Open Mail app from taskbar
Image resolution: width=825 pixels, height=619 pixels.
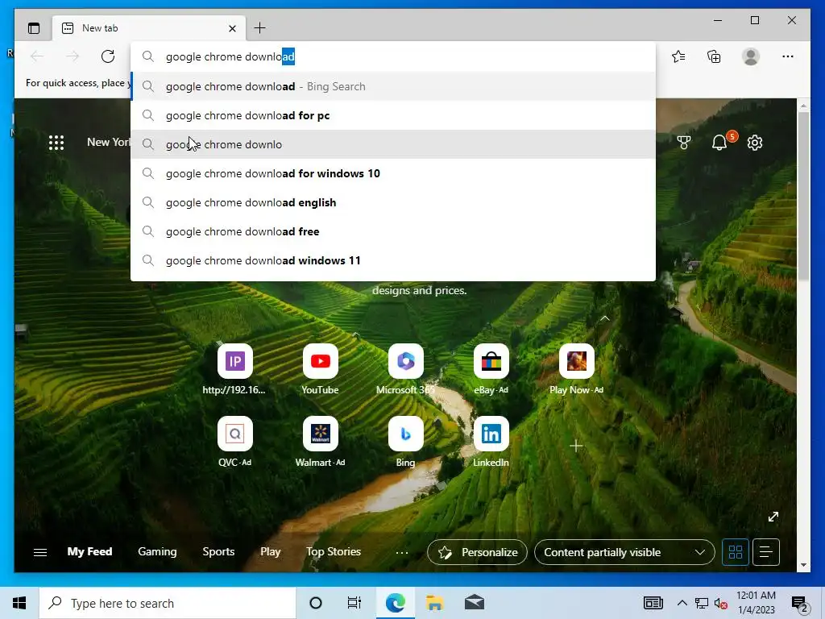[474, 603]
